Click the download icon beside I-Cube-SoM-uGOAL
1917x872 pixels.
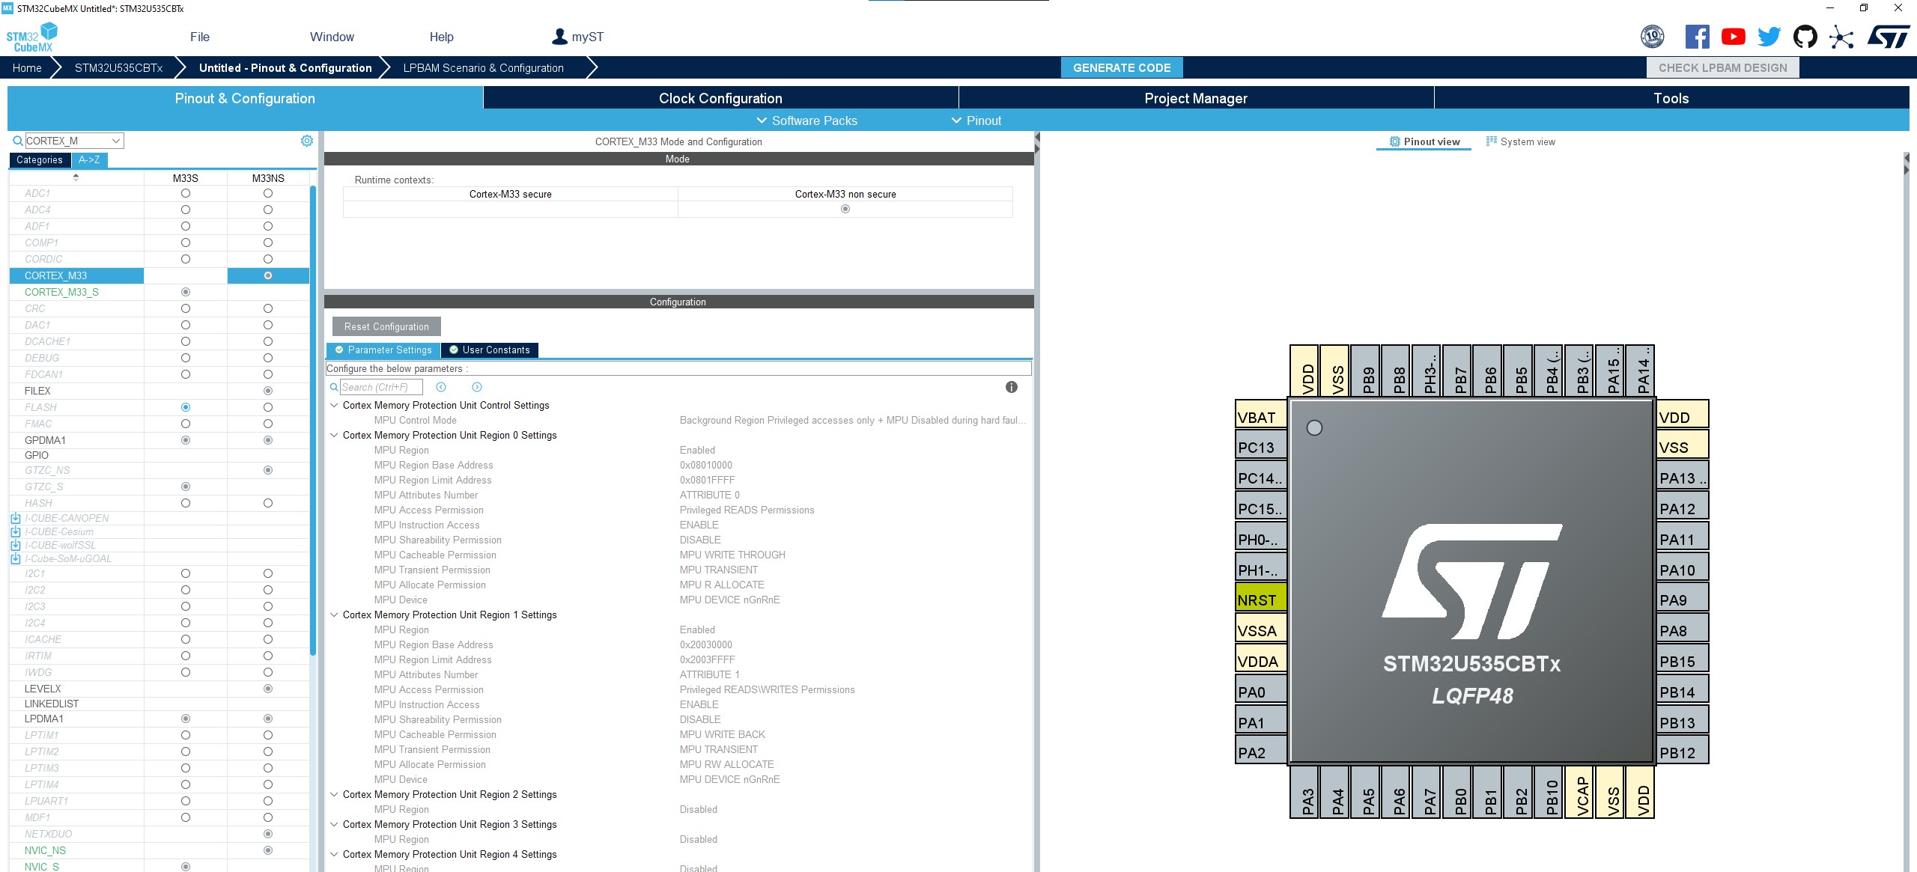point(16,558)
